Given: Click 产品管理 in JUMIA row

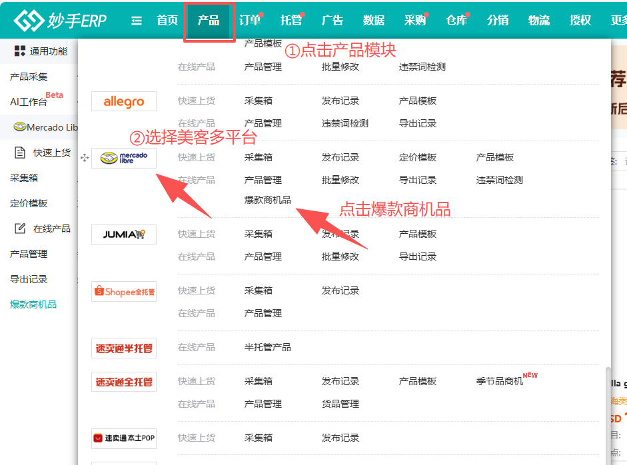Looking at the screenshot, I should click(263, 256).
